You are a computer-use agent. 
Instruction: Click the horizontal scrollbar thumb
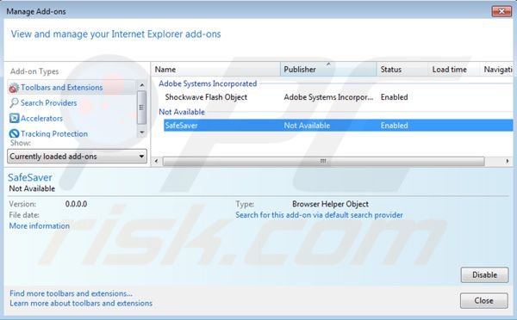[323, 161]
